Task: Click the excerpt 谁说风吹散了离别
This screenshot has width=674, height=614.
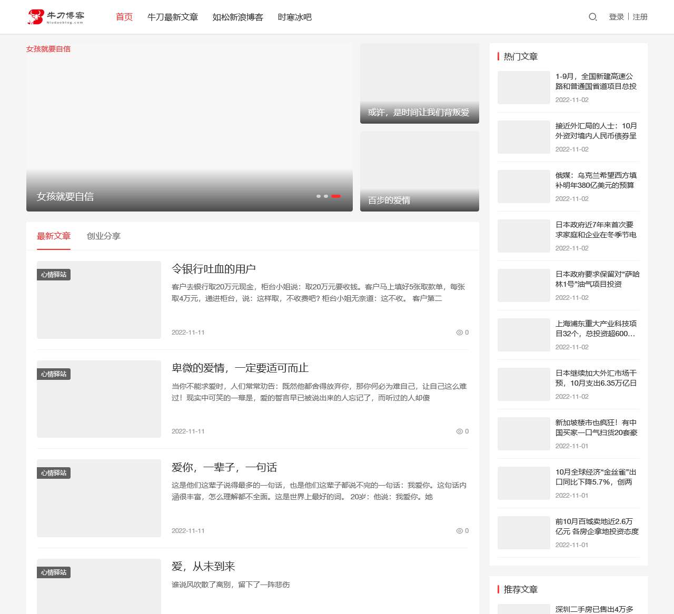Action: (231, 585)
